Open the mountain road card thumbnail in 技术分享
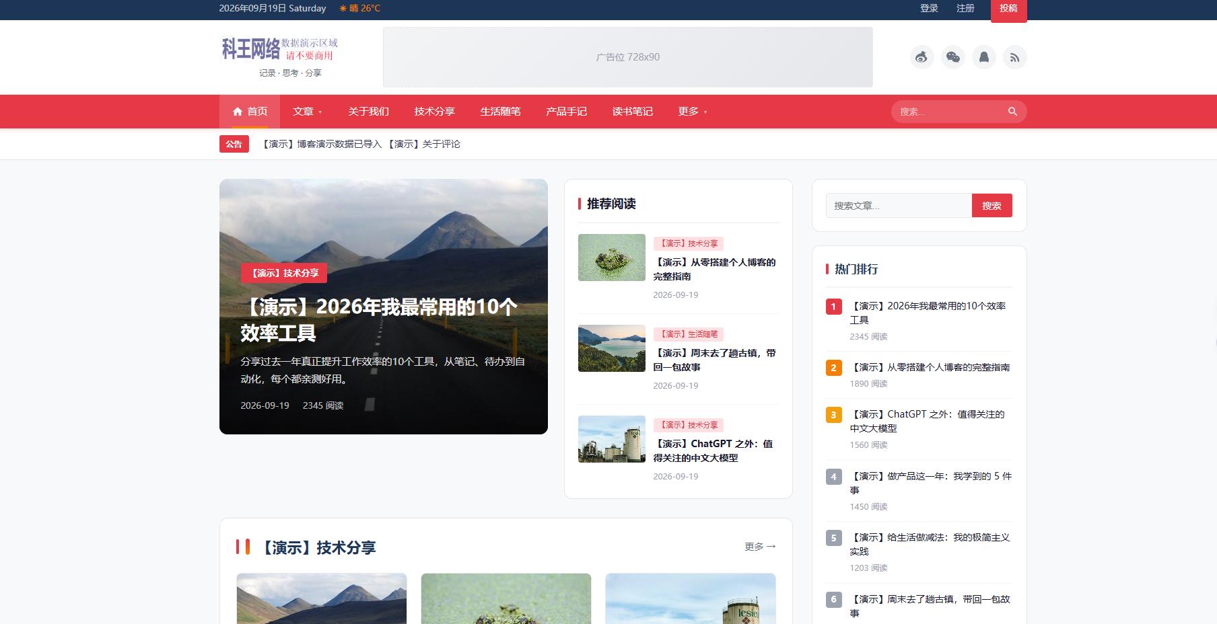This screenshot has width=1217, height=624. pos(322,598)
